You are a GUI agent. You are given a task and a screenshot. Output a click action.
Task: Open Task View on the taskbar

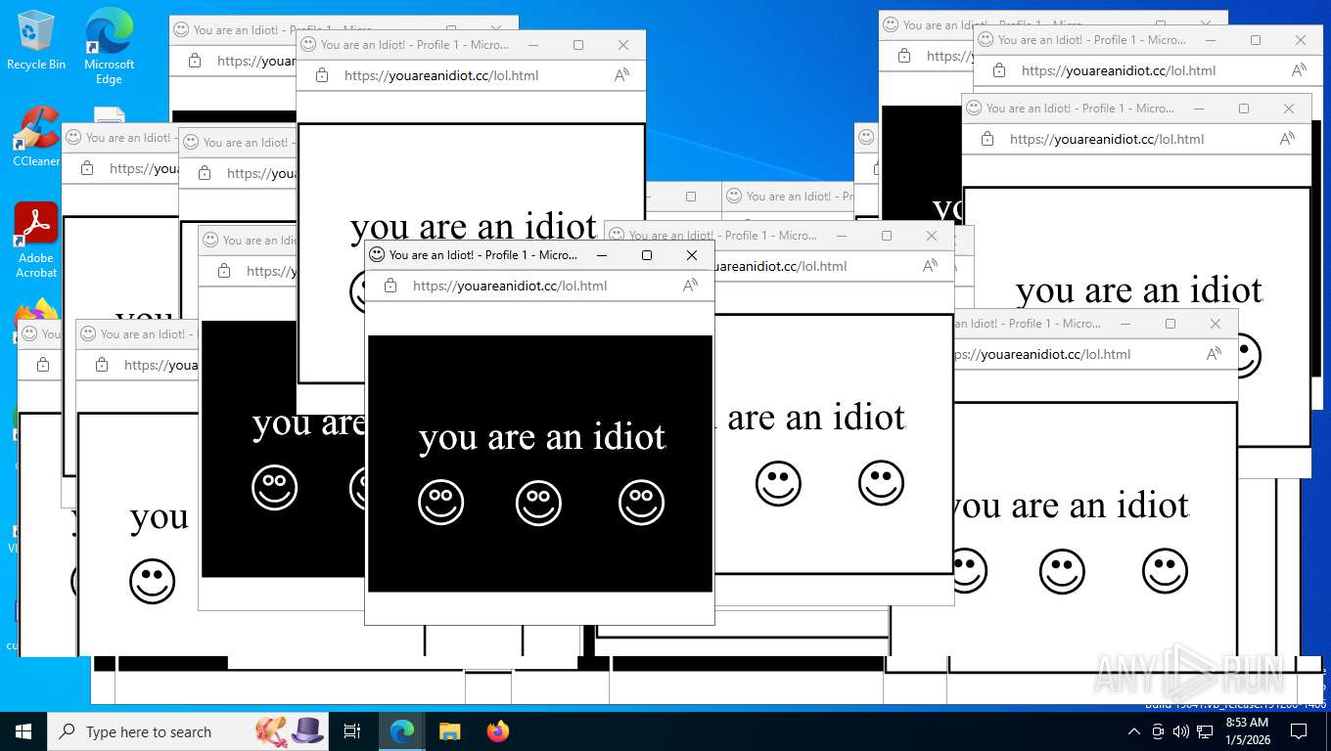coord(352,731)
